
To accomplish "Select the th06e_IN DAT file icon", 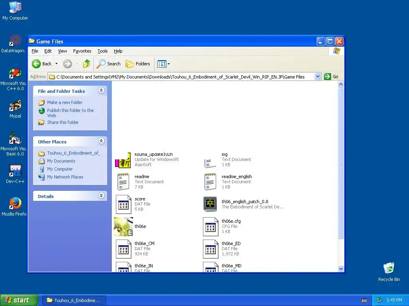I will 123,267.
